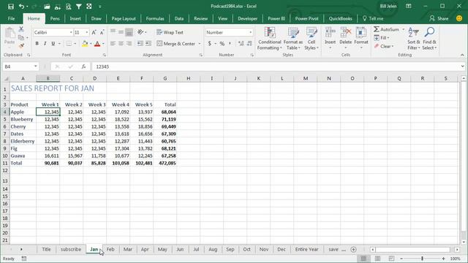The image size is (468, 263).
Task: Switch to Page Break Preview in status bar
Action: [x=391, y=258]
